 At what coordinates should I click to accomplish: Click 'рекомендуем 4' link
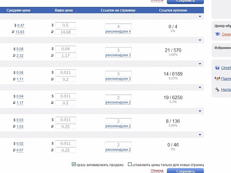(x=118, y=31)
